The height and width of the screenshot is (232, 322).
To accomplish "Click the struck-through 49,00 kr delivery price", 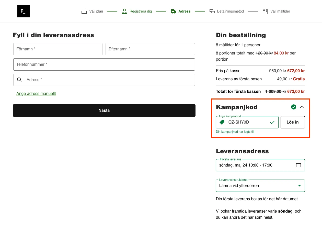I will pos(284,79).
